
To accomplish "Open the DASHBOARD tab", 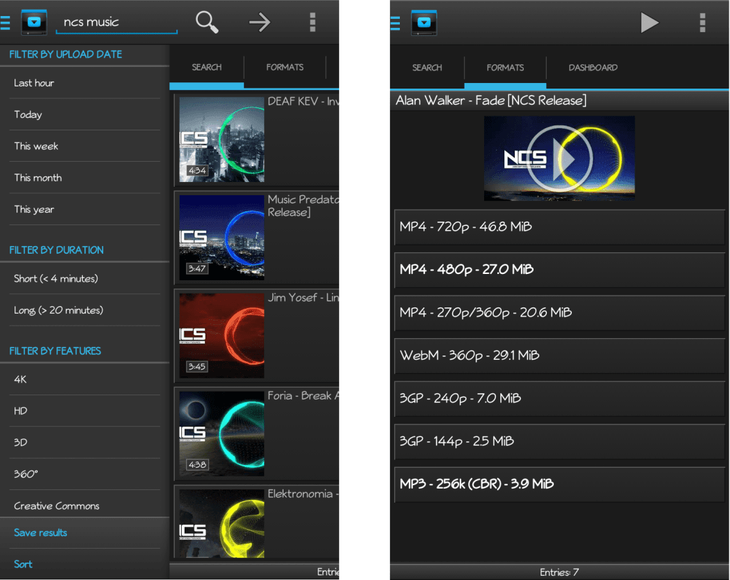I will click(593, 68).
